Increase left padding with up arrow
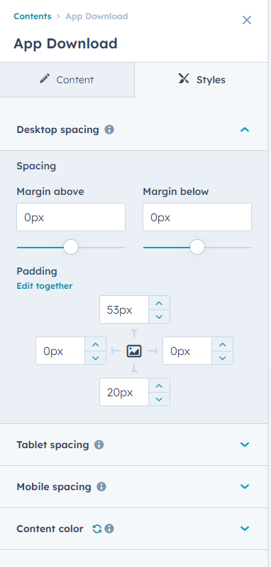Screen dimensions: 271x567 [x=96, y=344]
